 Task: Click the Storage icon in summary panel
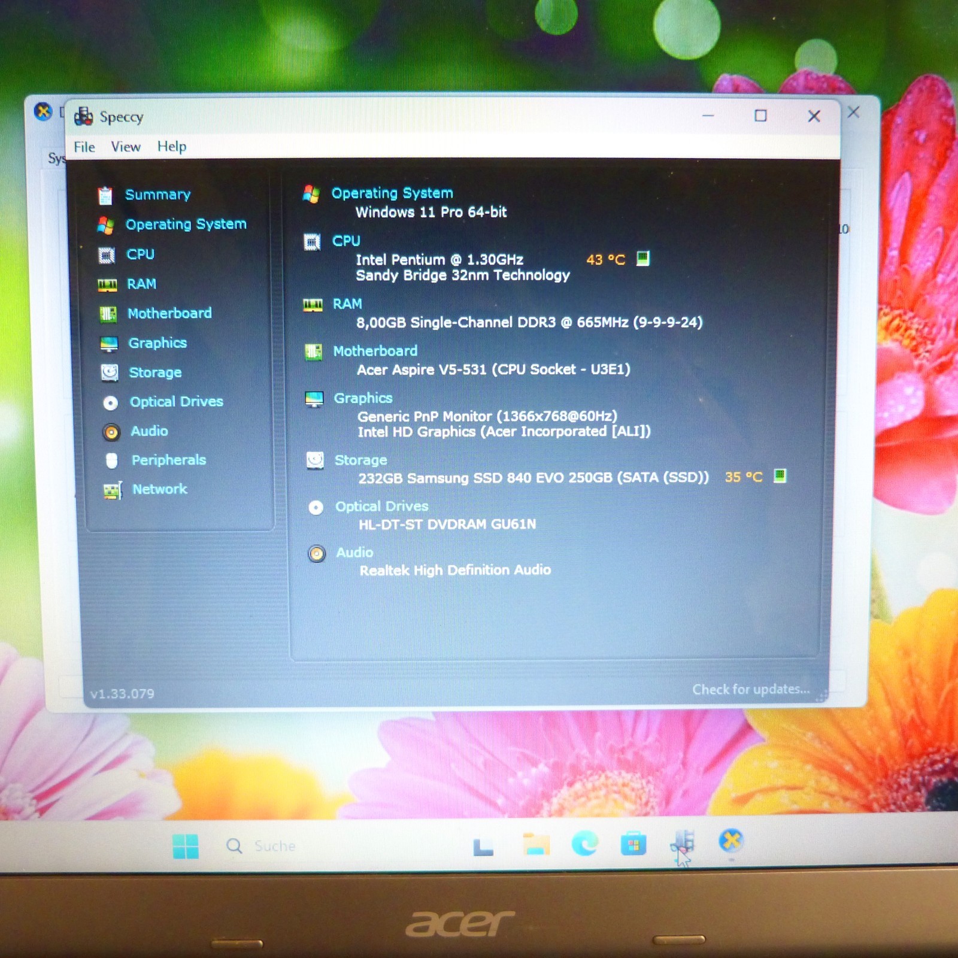315,460
